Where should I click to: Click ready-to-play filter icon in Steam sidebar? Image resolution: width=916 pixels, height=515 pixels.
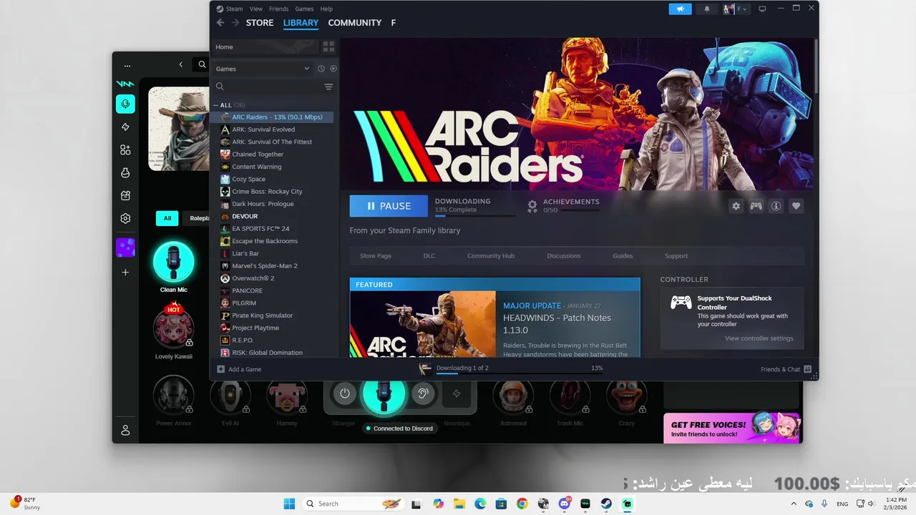click(333, 69)
